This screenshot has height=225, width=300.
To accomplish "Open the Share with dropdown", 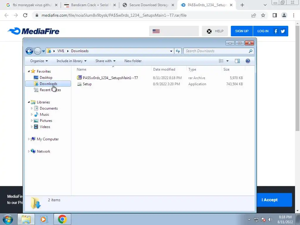I will pos(105,61).
